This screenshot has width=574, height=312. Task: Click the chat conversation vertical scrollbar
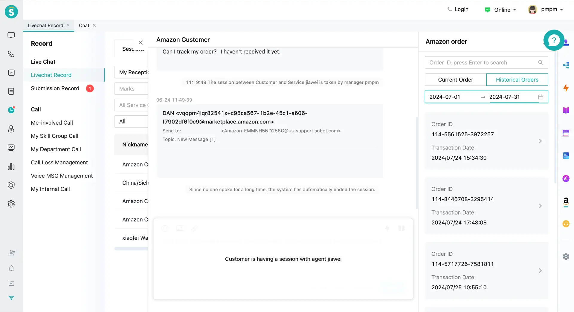point(417,163)
